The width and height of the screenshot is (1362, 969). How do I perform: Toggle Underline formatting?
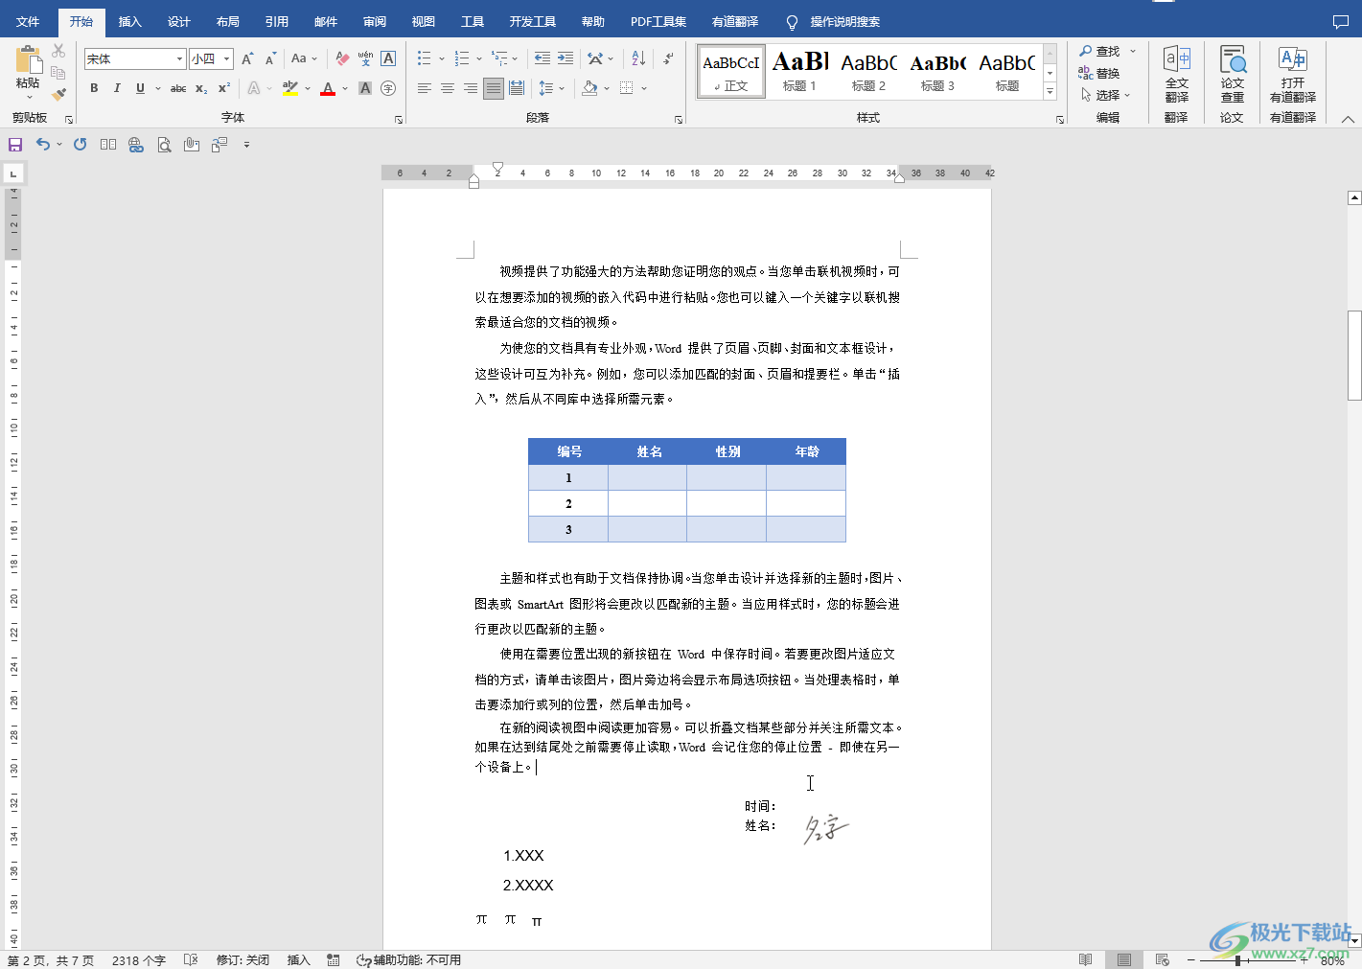140,88
